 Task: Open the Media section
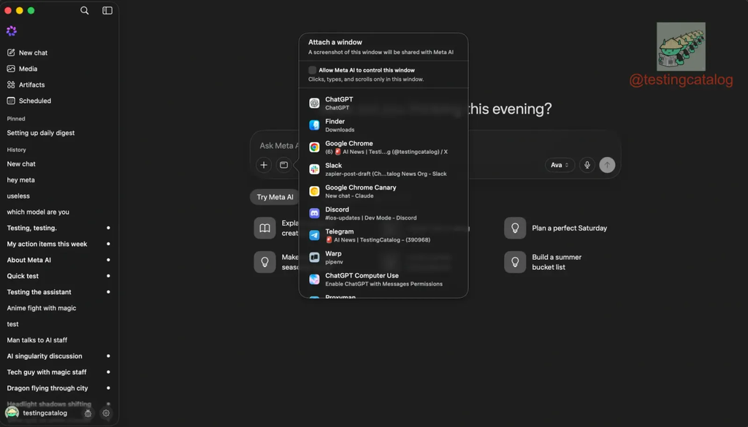[x=22, y=69]
